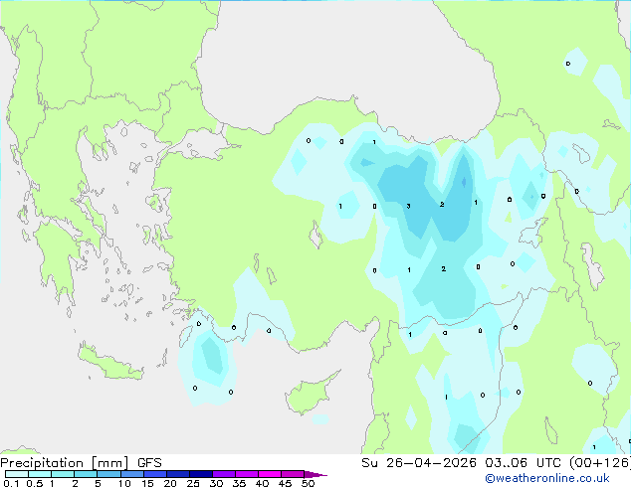Click the 20–25 mm dark blue swatch
Screen dimensions: 631x487
pyautogui.click(x=177, y=474)
